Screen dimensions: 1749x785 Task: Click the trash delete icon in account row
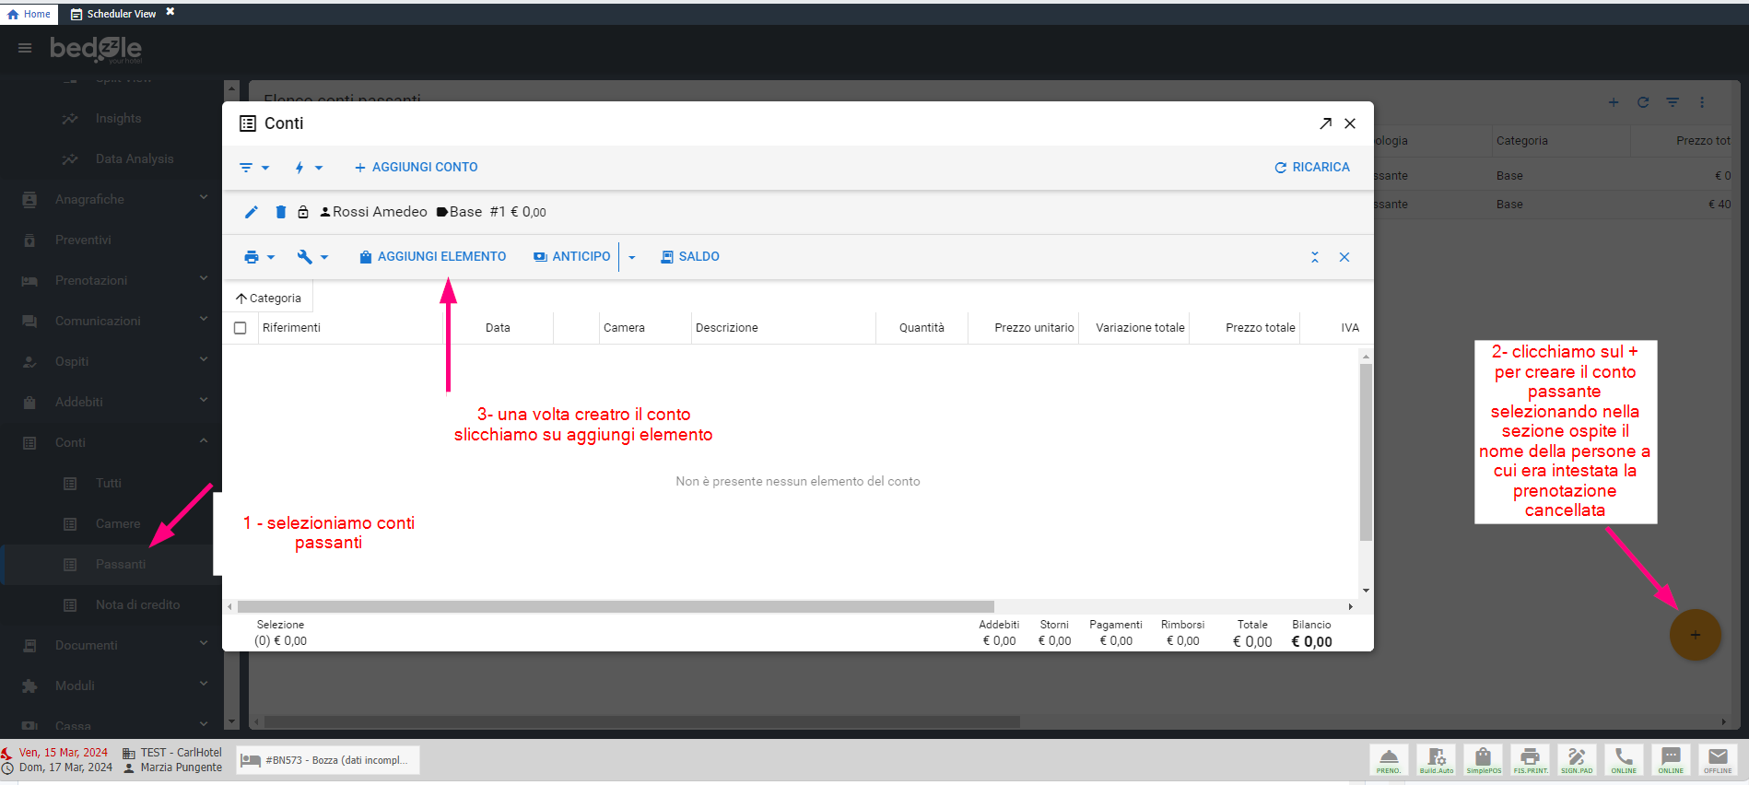pyautogui.click(x=280, y=212)
